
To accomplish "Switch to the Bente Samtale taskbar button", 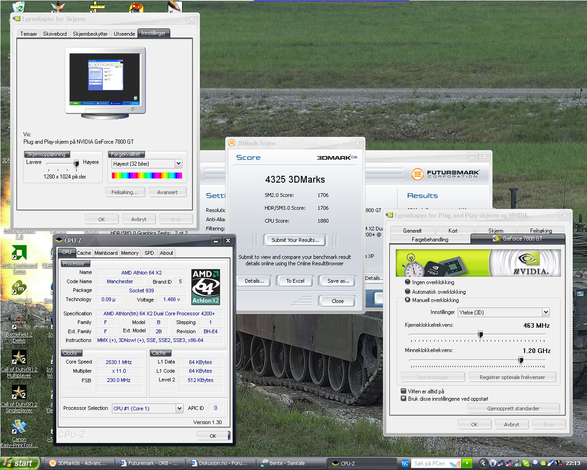I will [291, 463].
